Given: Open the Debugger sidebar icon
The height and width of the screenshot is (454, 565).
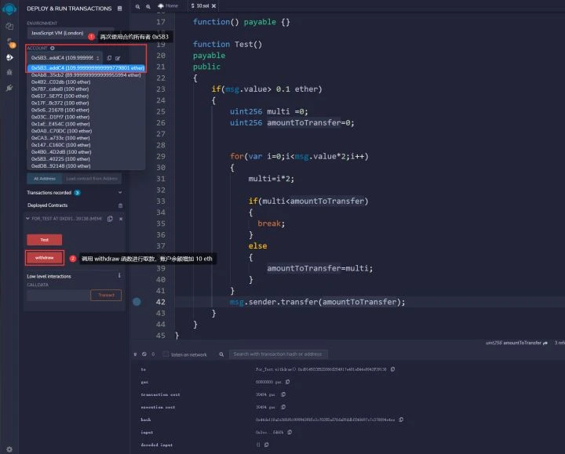Looking at the screenshot, I should [9, 72].
